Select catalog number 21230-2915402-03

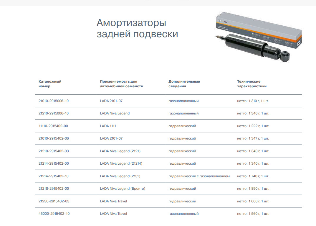[x=54, y=201]
